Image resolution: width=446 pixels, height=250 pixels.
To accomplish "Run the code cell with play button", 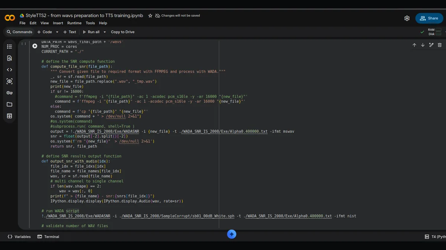I will point(35,46).
